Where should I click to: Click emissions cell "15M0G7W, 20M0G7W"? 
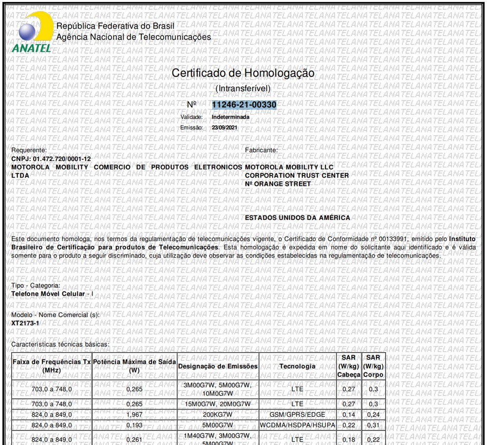point(218,404)
